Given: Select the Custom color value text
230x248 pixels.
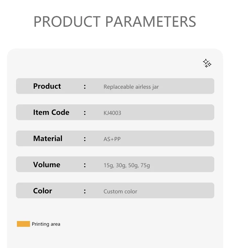Looking at the screenshot, I should tap(120, 192).
